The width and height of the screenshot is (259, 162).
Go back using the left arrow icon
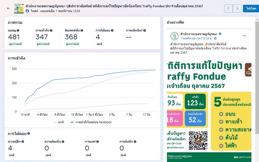coord(9,8)
